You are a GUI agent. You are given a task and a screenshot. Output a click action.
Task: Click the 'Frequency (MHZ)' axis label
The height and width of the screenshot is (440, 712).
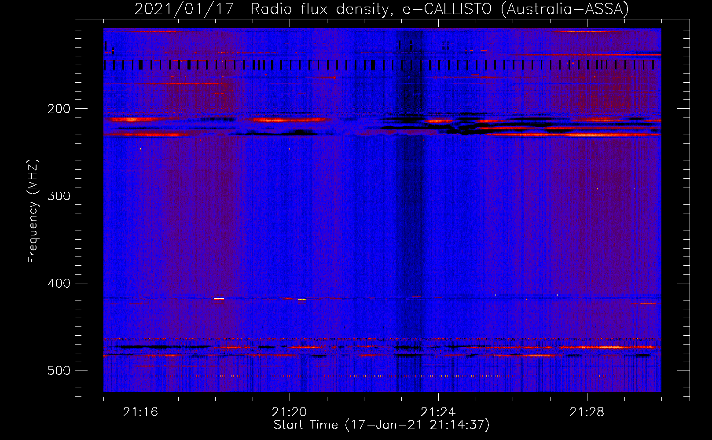pos(33,211)
